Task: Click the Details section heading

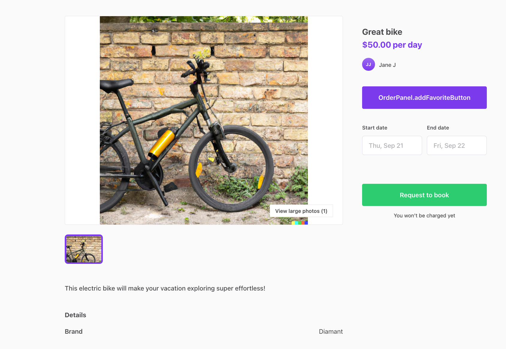Action: coord(75,315)
